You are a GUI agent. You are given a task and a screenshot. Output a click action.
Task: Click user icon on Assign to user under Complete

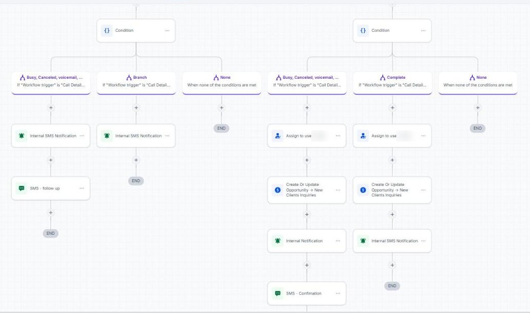[x=363, y=135]
